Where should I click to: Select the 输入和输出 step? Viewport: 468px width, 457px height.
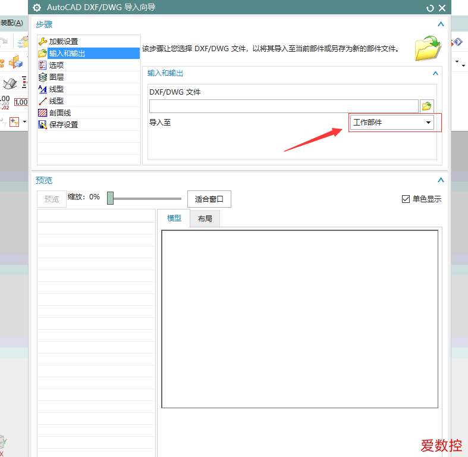point(89,54)
